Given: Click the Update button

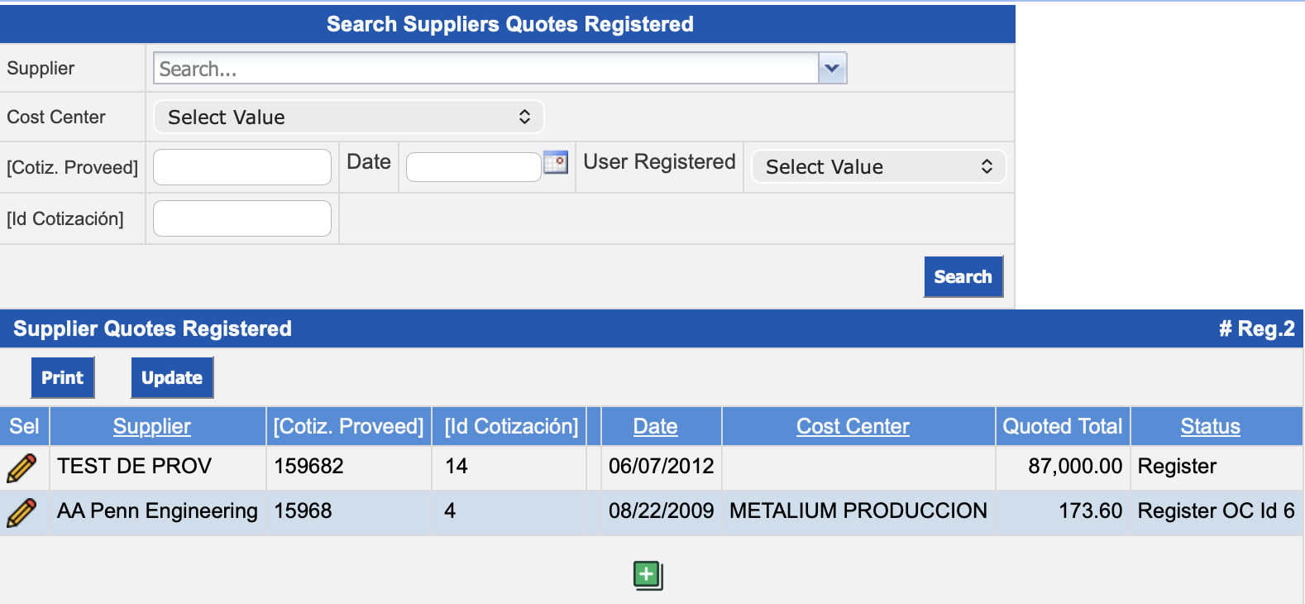Looking at the screenshot, I should tap(172, 378).
